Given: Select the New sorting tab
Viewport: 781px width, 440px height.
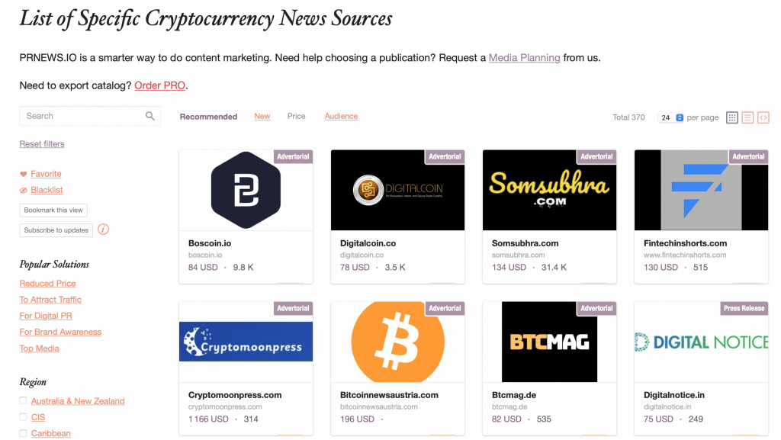Looking at the screenshot, I should (x=262, y=116).
